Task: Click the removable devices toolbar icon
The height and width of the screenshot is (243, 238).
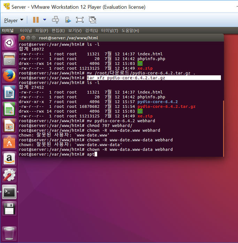Action: pos(68,20)
